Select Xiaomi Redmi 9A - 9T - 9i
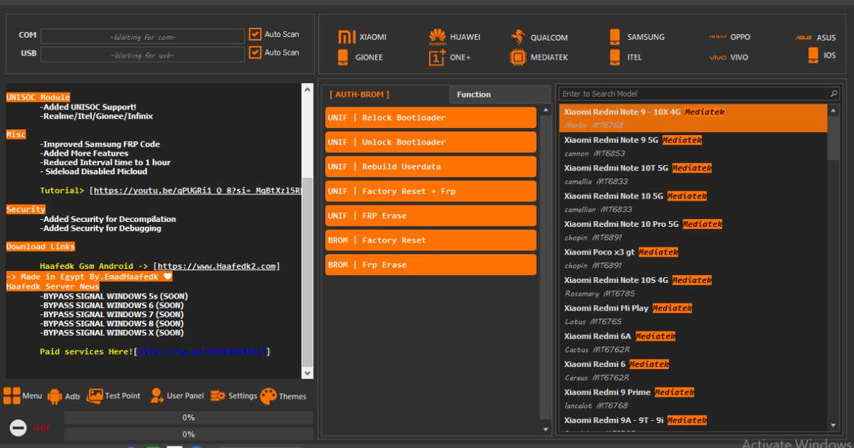Viewport: 854px width, 448px height. pyautogui.click(x=693, y=422)
